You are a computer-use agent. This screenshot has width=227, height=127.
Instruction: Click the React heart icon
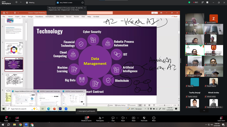(123, 119)
